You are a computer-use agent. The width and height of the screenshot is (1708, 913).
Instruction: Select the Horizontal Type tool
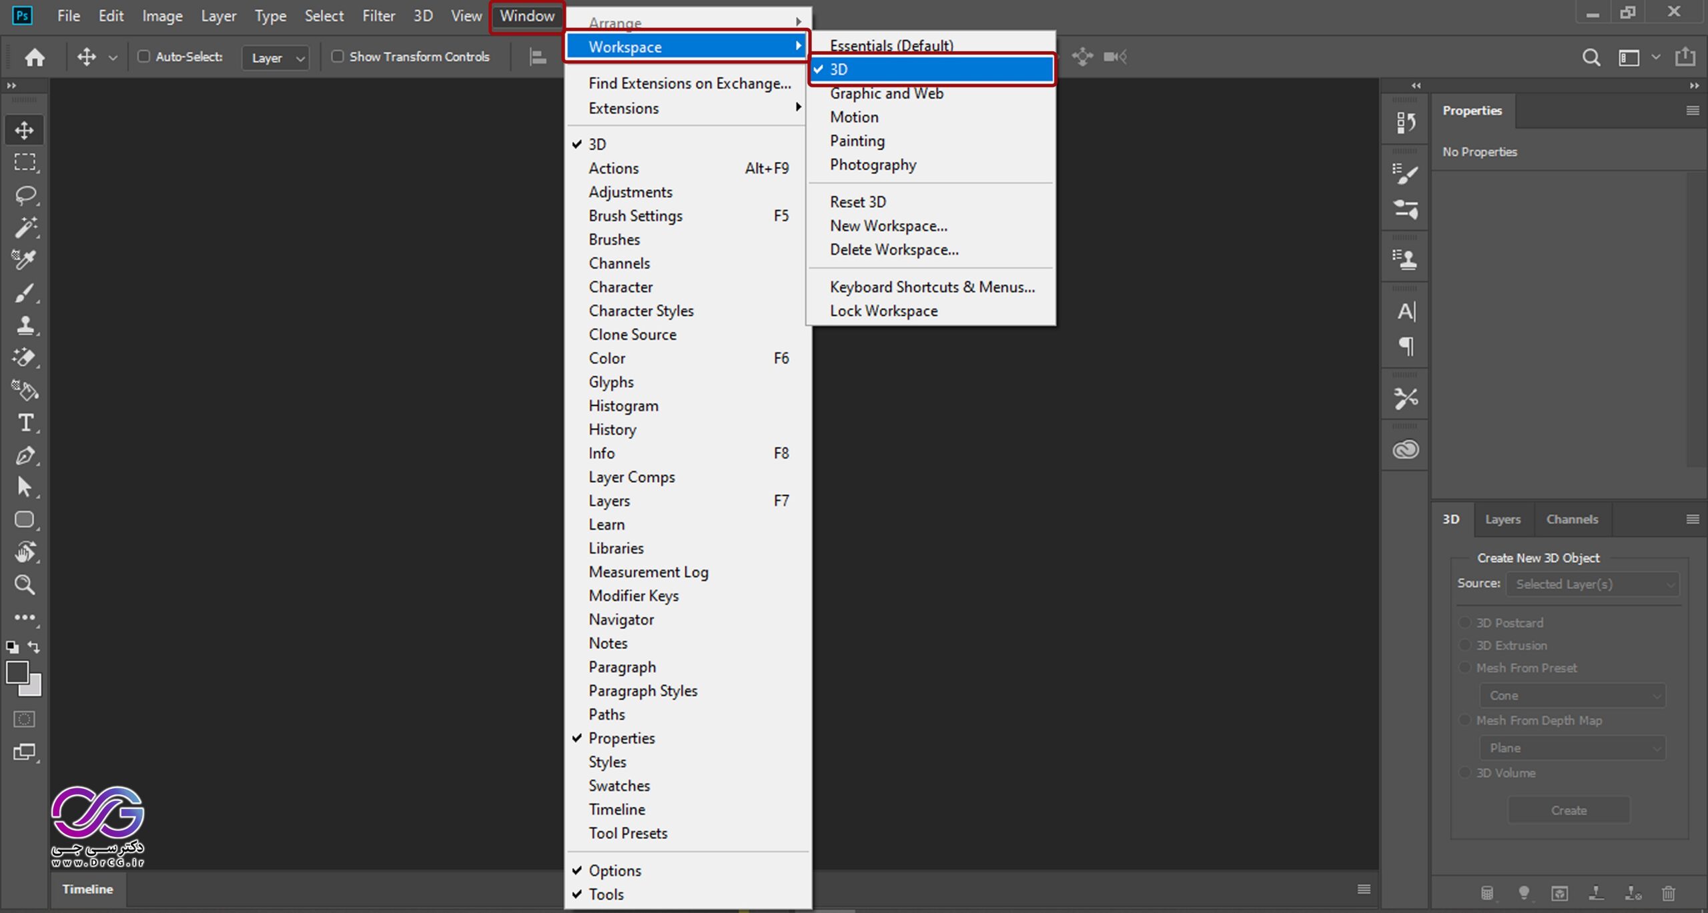click(25, 422)
